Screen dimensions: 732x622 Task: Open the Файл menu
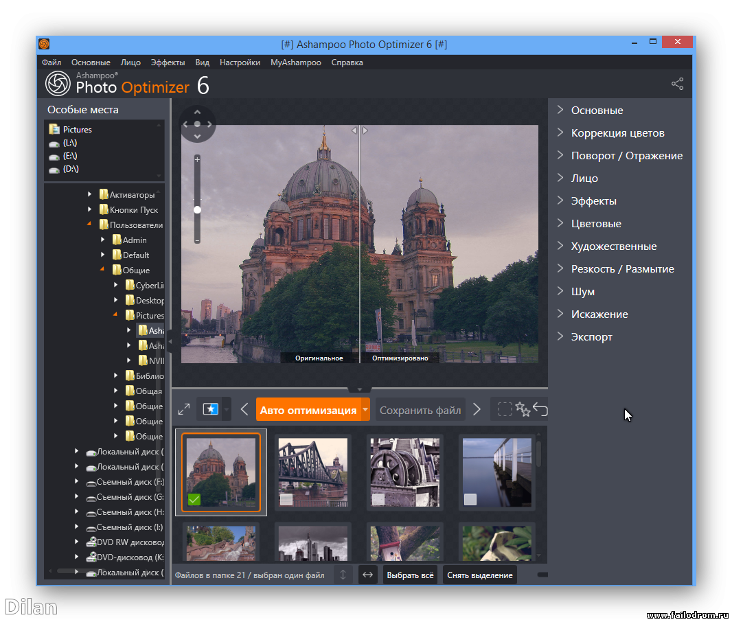tap(52, 62)
